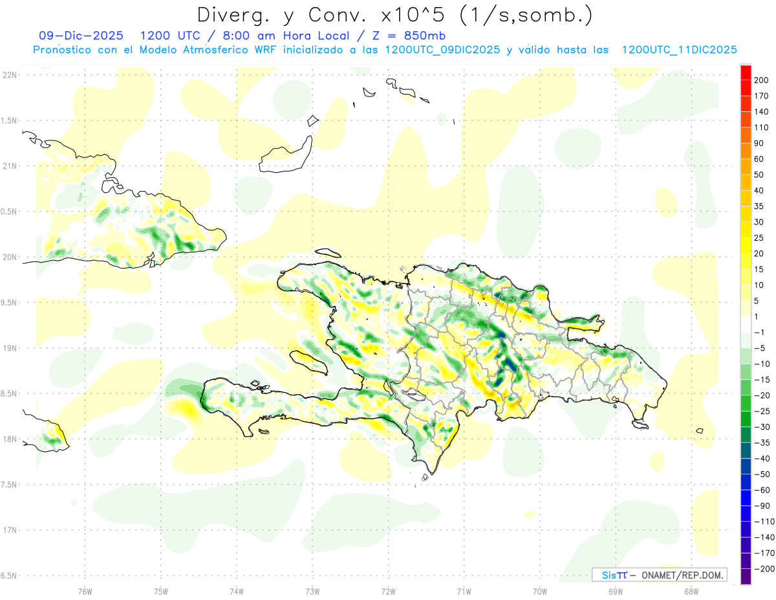This screenshot has width=776, height=600.
Task: Click the '1200UTC_11DIC2025' valid-until timestamp
Action: pyautogui.click(x=679, y=50)
